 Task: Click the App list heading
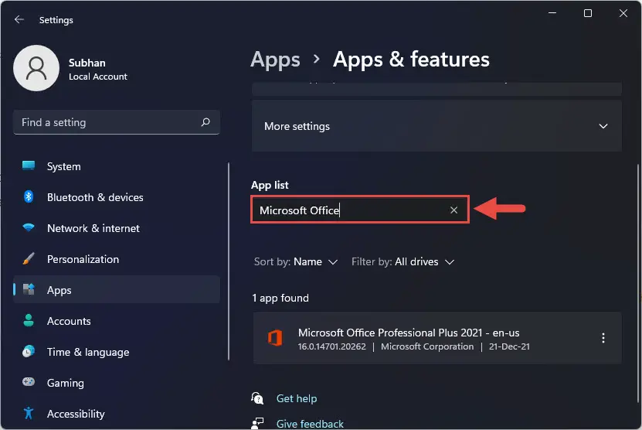click(x=270, y=185)
